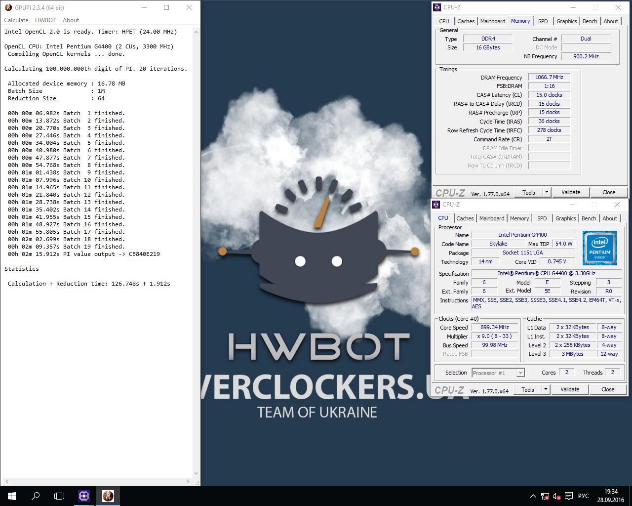This screenshot has width=632, height=506.
Task: Switch to SPD tab in upper CPU-Z window
Action: [543, 21]
